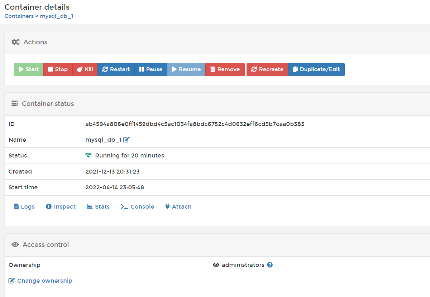
Task: Click the mysql_db_1 breadcrumb link
Action: pyautogui.click(x=57, y=16)
